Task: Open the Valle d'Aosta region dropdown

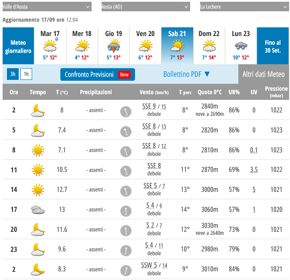Action: [47, 7]
